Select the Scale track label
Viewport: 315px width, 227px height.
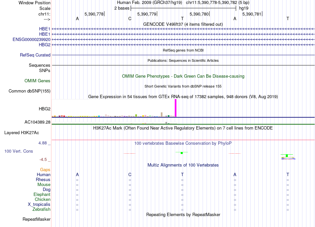45,8
